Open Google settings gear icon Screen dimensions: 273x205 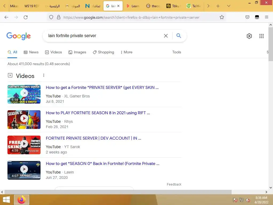tap(249, 36)
